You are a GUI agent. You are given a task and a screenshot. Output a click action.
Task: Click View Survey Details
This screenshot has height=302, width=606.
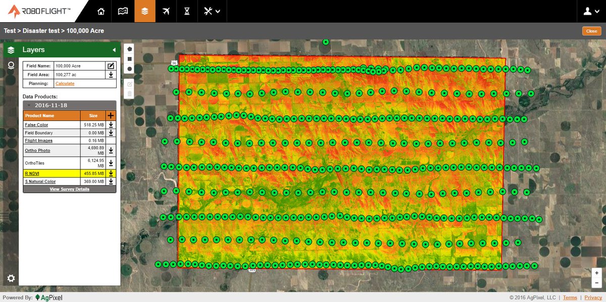click(70, 189)
